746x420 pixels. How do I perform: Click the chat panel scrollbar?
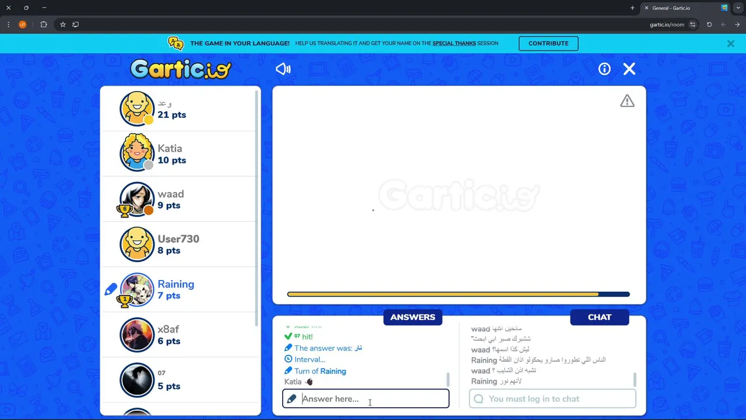[x=635, y=379]
